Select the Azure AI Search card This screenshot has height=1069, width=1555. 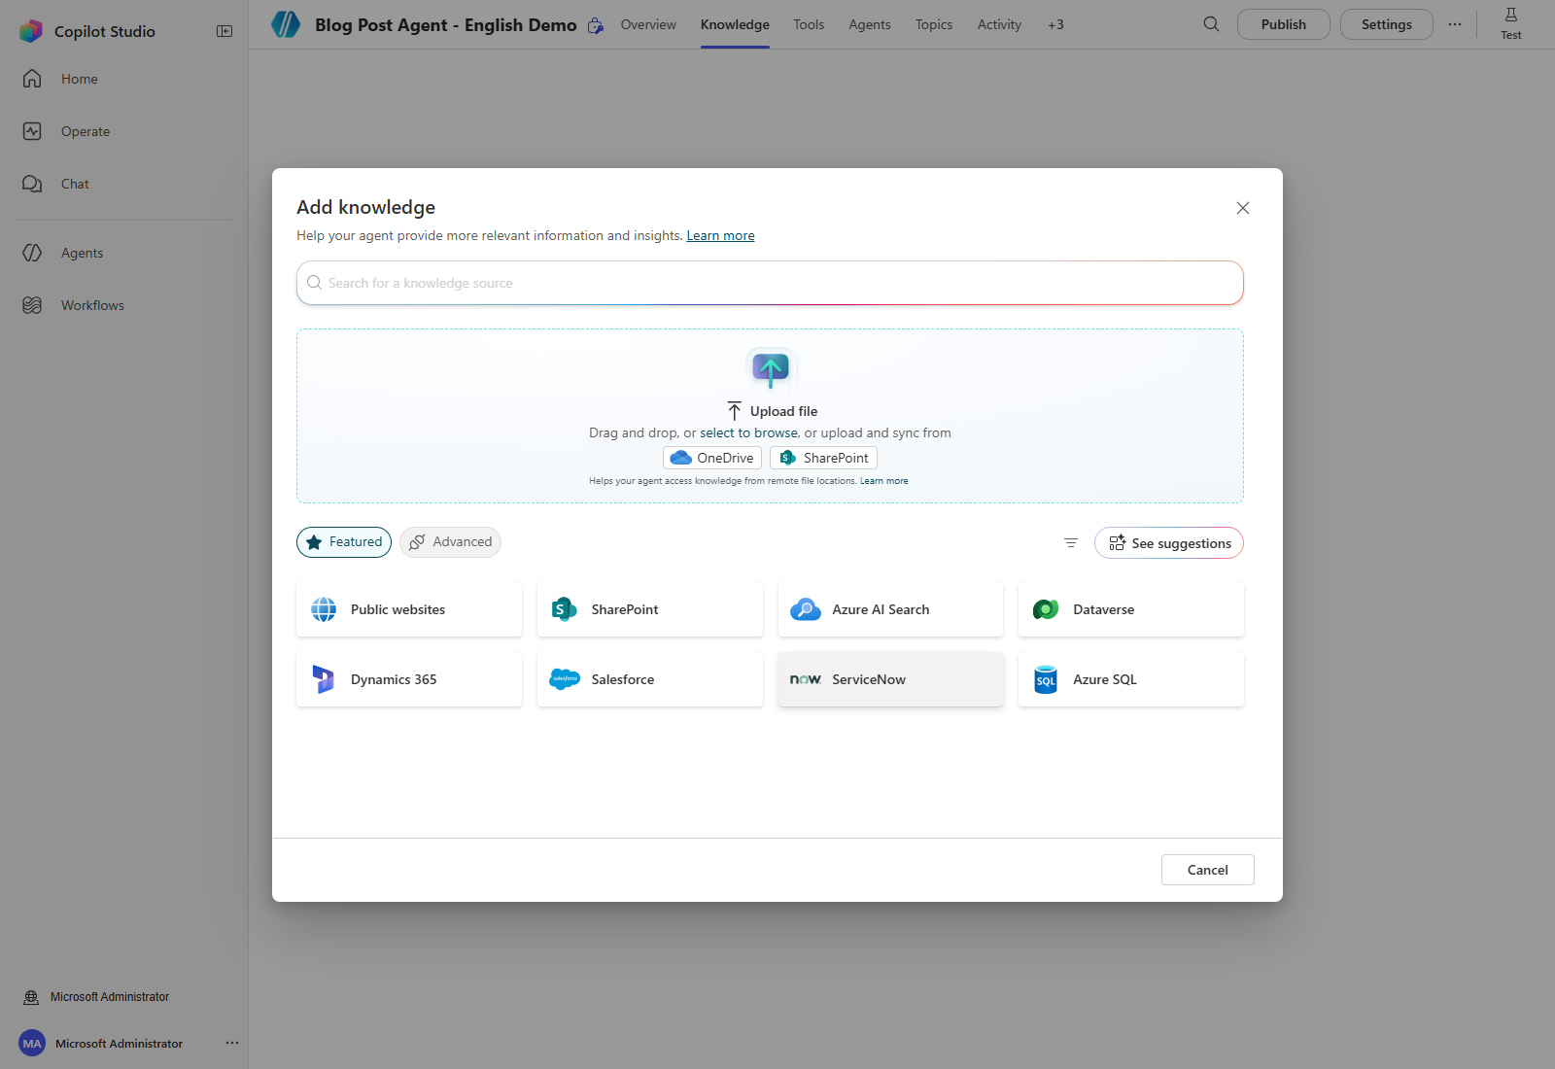click(890, 609)
